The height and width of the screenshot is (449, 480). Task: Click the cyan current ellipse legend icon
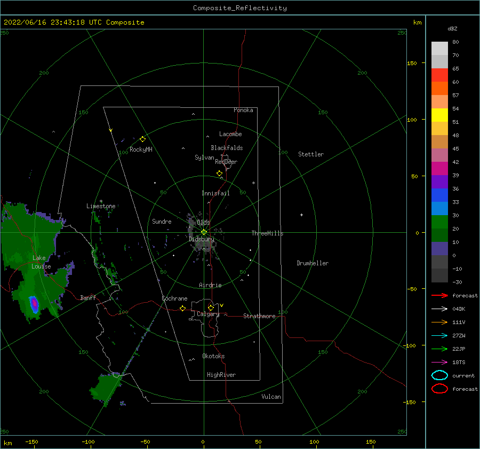pyautogui.click(x=439, y=375)
